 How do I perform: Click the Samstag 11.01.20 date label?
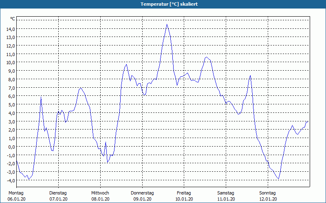point(226,196)
